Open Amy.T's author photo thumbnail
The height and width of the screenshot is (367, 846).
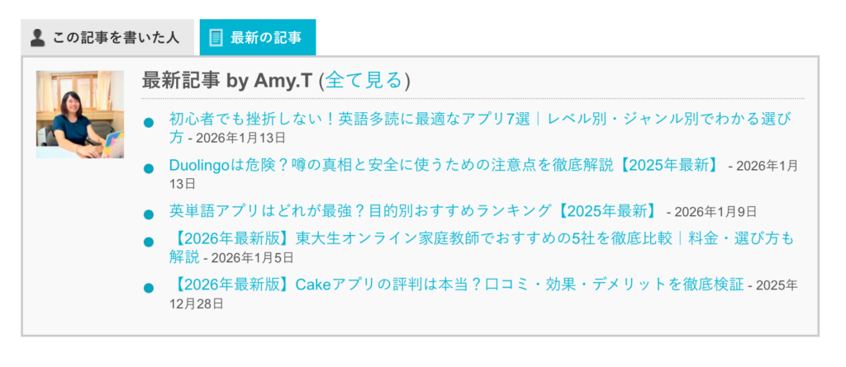(x=80, y=114)
